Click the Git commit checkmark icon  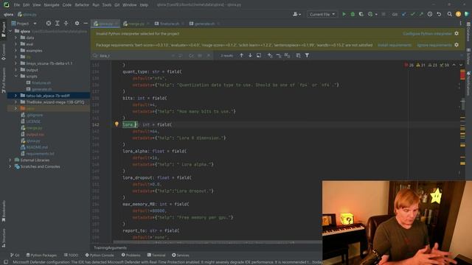pos(412,14)
